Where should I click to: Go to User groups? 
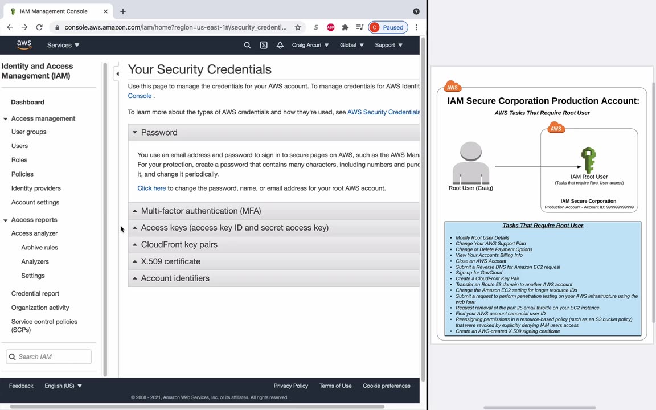point(29,132)
